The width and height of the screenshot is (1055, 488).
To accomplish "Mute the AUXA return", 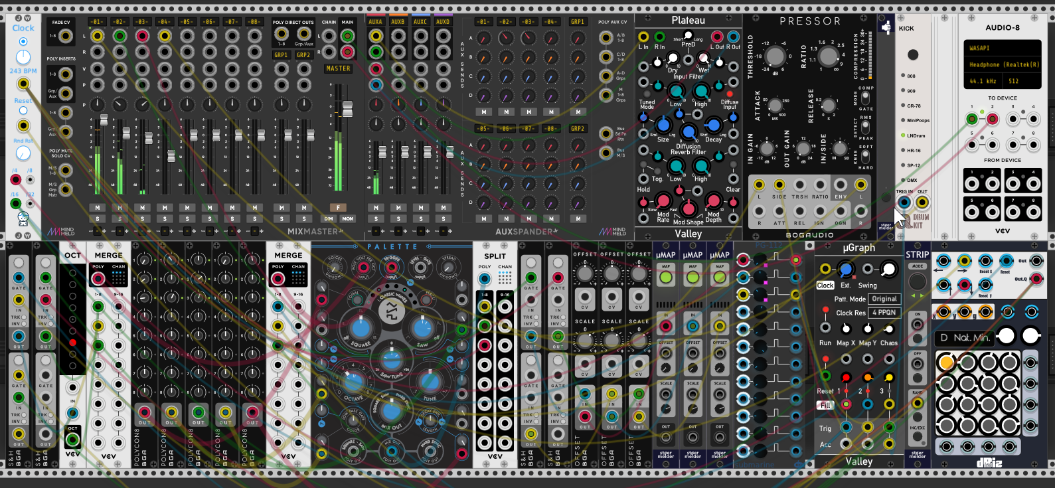I will click(376, 208).
